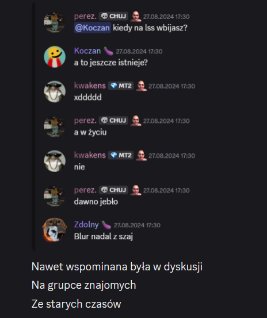The width and height of the screenshot is (267, 318).
Task: Click the @Koczan mention
Action: point(92,28)
